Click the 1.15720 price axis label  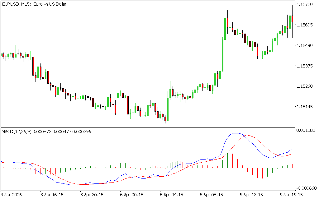tap(306, 4)
